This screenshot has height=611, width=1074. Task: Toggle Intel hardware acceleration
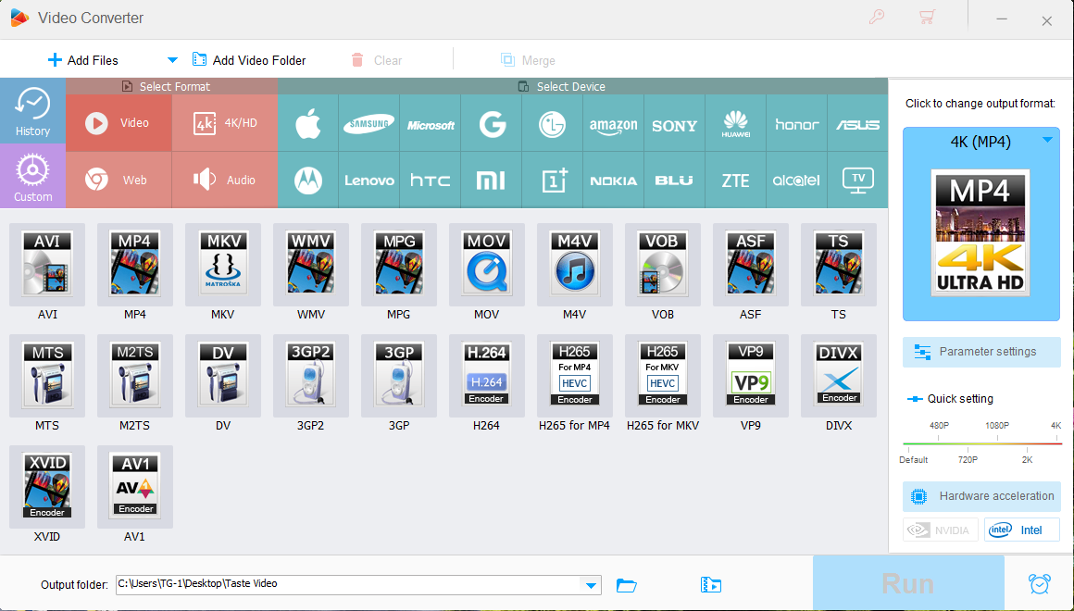click(x=1022, y=530)
